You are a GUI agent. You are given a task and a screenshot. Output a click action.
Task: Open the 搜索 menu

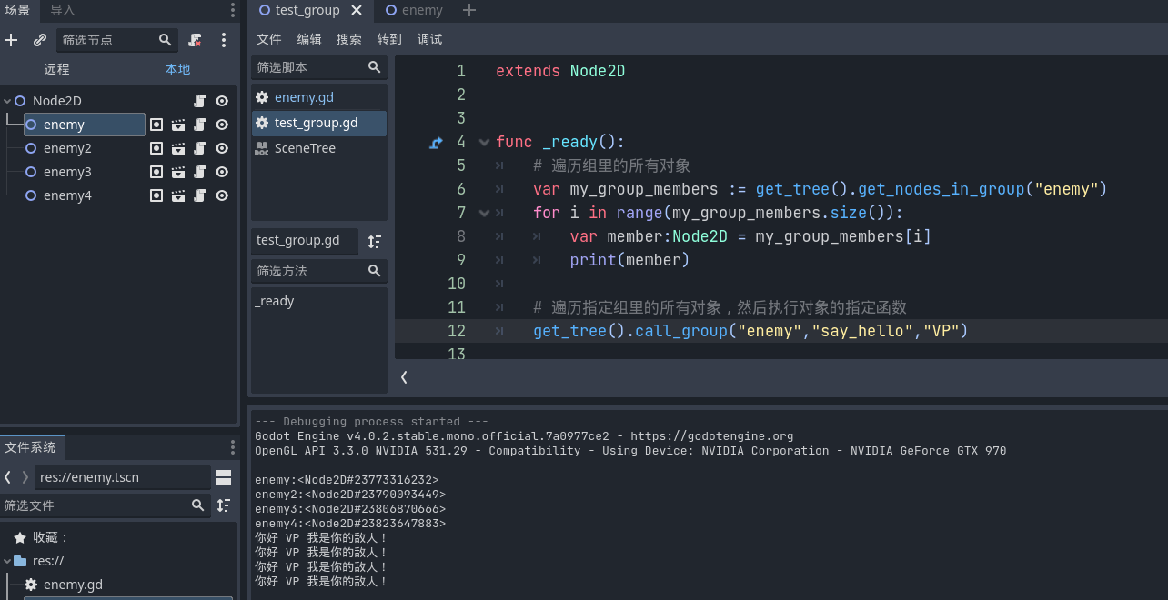click(x=349, y=39)
